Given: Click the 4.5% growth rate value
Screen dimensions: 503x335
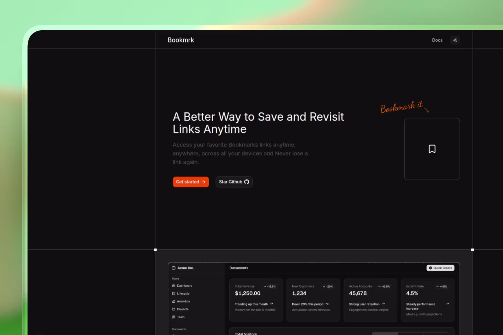Looking at the screenshot, I should (x=412, y=293).
